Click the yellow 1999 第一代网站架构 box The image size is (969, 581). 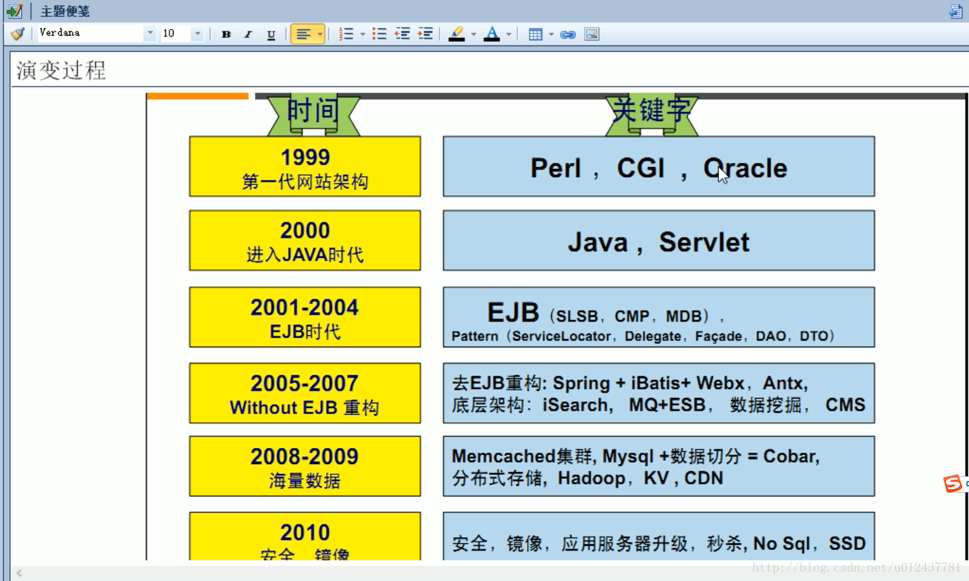point(305,166)
